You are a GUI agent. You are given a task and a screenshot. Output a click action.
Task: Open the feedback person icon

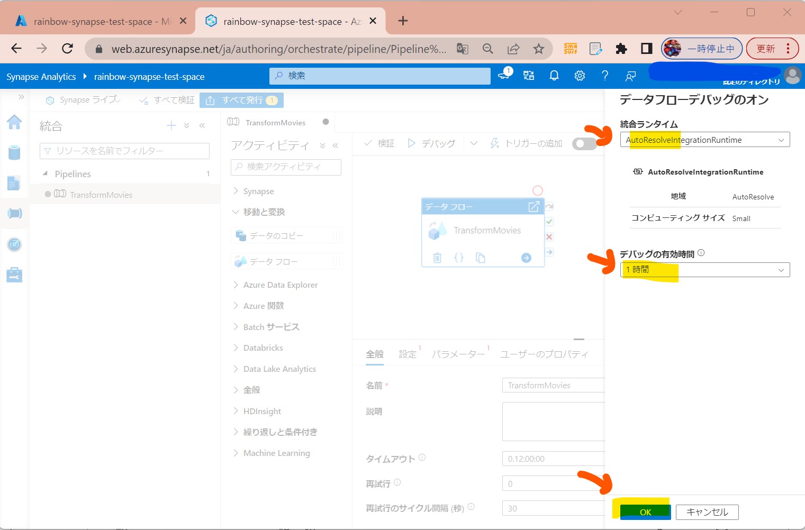(630, 76)
